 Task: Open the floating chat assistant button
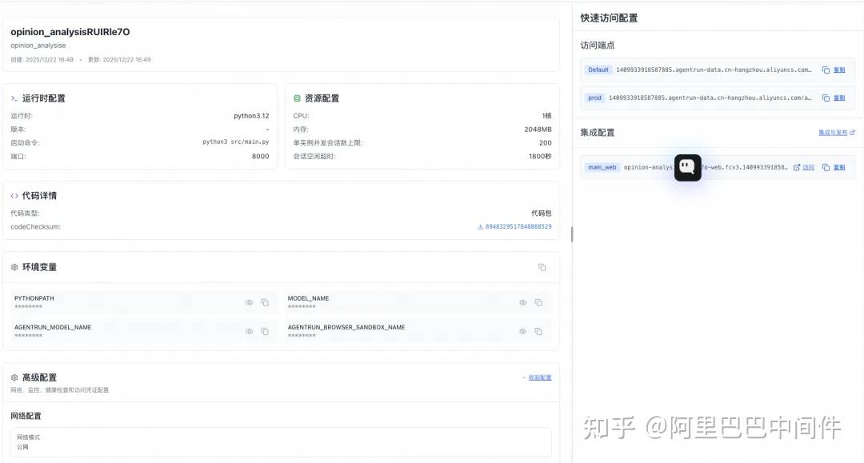688,167
